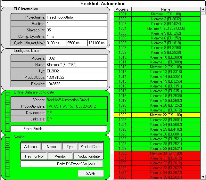Screen dimensions: 206x180
Task: Select row Klemme 28 (EL2521)
Action: [x=157, y=144]
